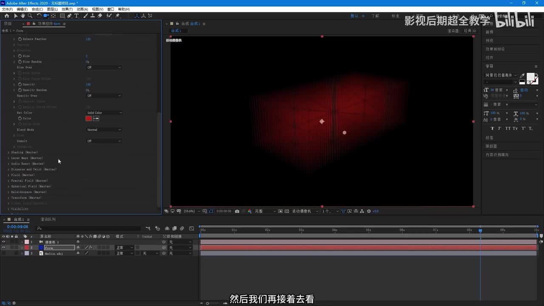The image size is (544, 306).
Task: Select the Zoom magnifier tool
Action: (x=30, y=16)
